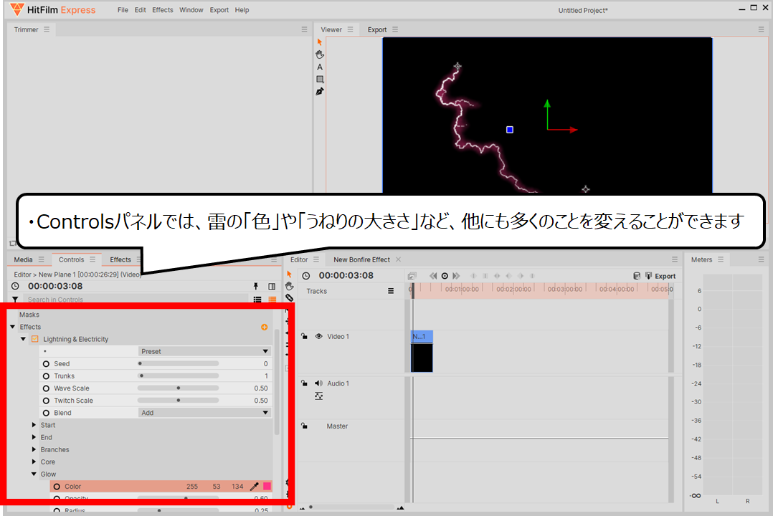Viewport: 773px width, 516px height.
Task: Click the Media panel menu icon
Action: point(42,259)
